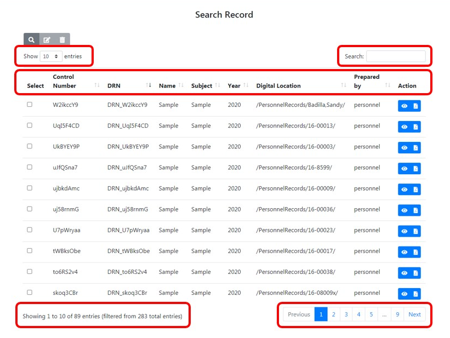This screenshot has height=338, width=450.
Task: View record skoq3CBr with the eye icon
Action: coord(404,294)
